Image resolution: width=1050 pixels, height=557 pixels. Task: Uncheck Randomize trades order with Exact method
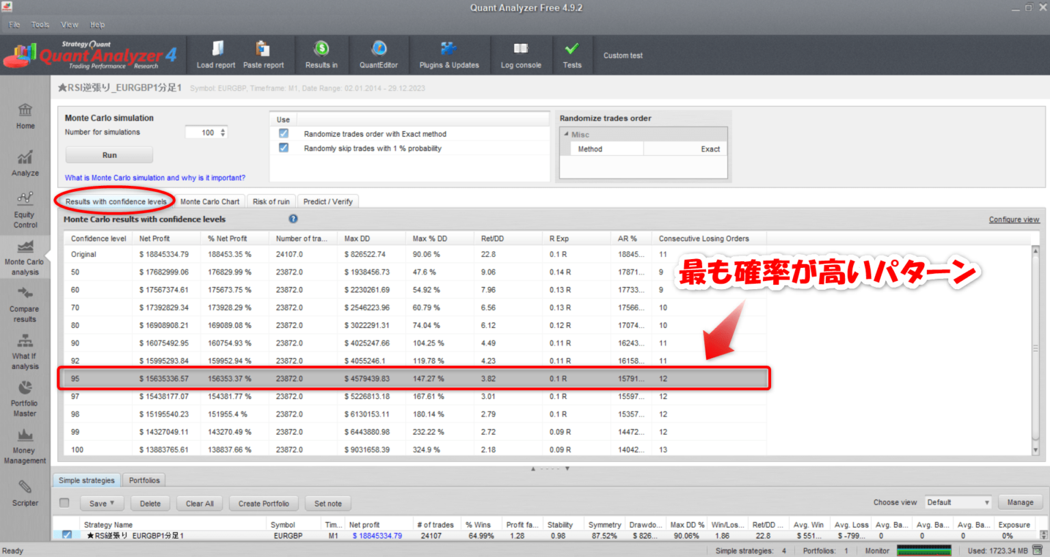(x=283, y=133)
